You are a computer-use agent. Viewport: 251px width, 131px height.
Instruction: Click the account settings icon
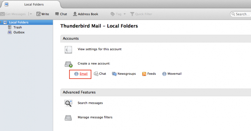coord(68,50)
